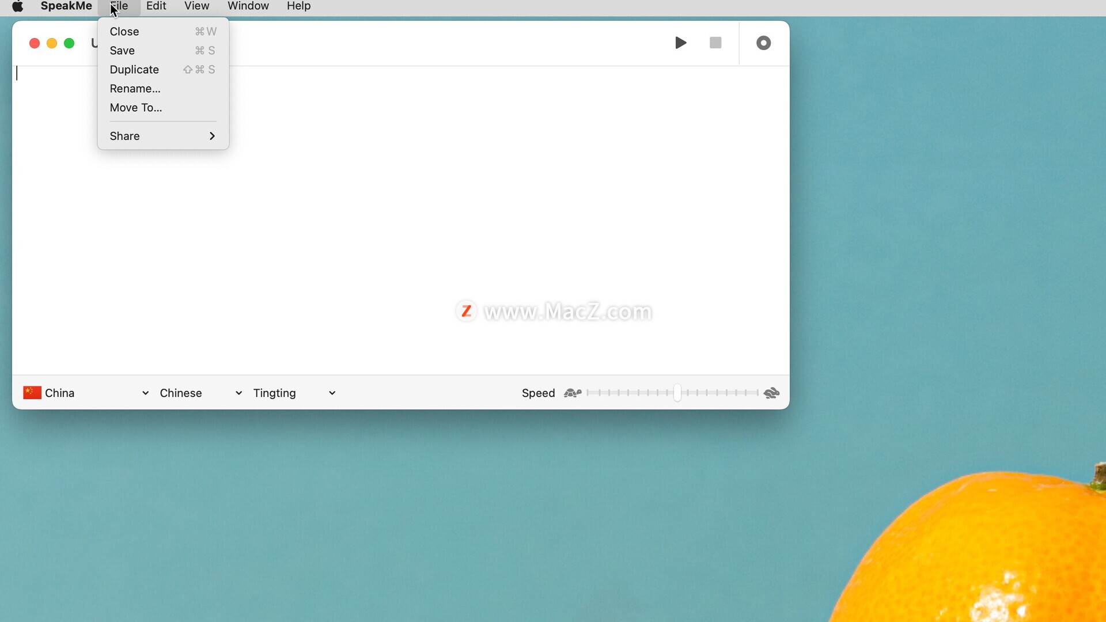This screenshot has width=1106, height=622.
Task: Select Rename... in the File menu
Action: click(163, 89)
